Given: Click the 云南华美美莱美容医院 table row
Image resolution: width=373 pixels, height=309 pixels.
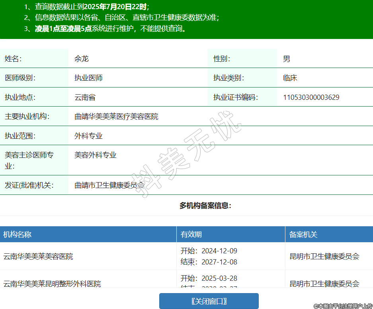Looking at the screenshot, I should pyautogui.click(x=38, y=257).
